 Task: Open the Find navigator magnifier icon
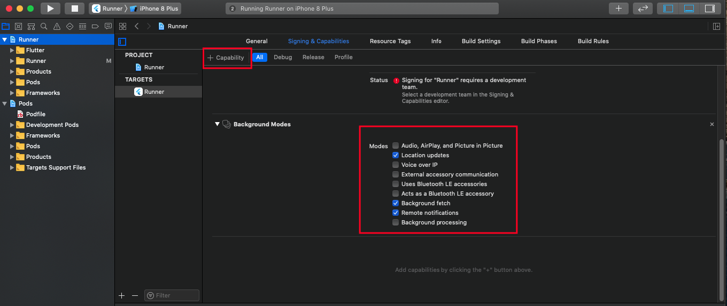(44, 26)
